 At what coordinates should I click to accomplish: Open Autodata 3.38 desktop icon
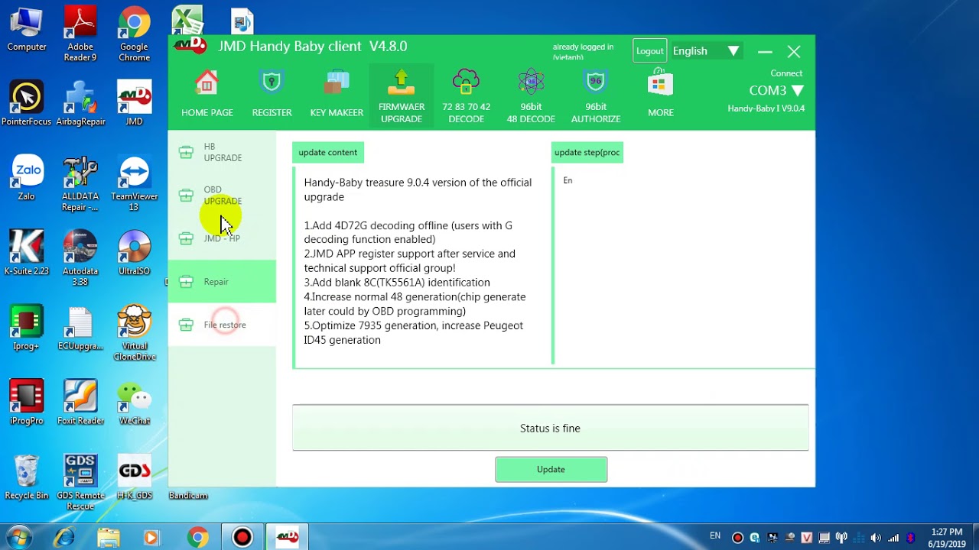pyautogui.click(x=80, y=257)
